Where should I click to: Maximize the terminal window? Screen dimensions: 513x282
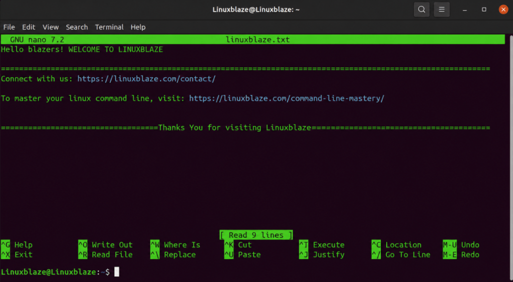(484, 9)
